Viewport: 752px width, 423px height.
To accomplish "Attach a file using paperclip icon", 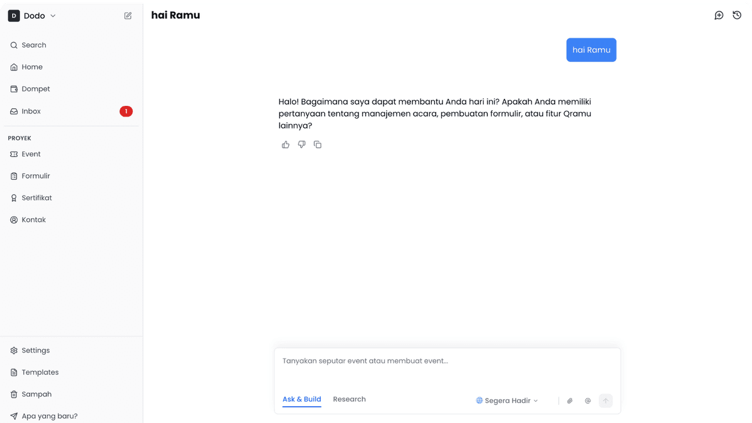I will pos(570,400).
